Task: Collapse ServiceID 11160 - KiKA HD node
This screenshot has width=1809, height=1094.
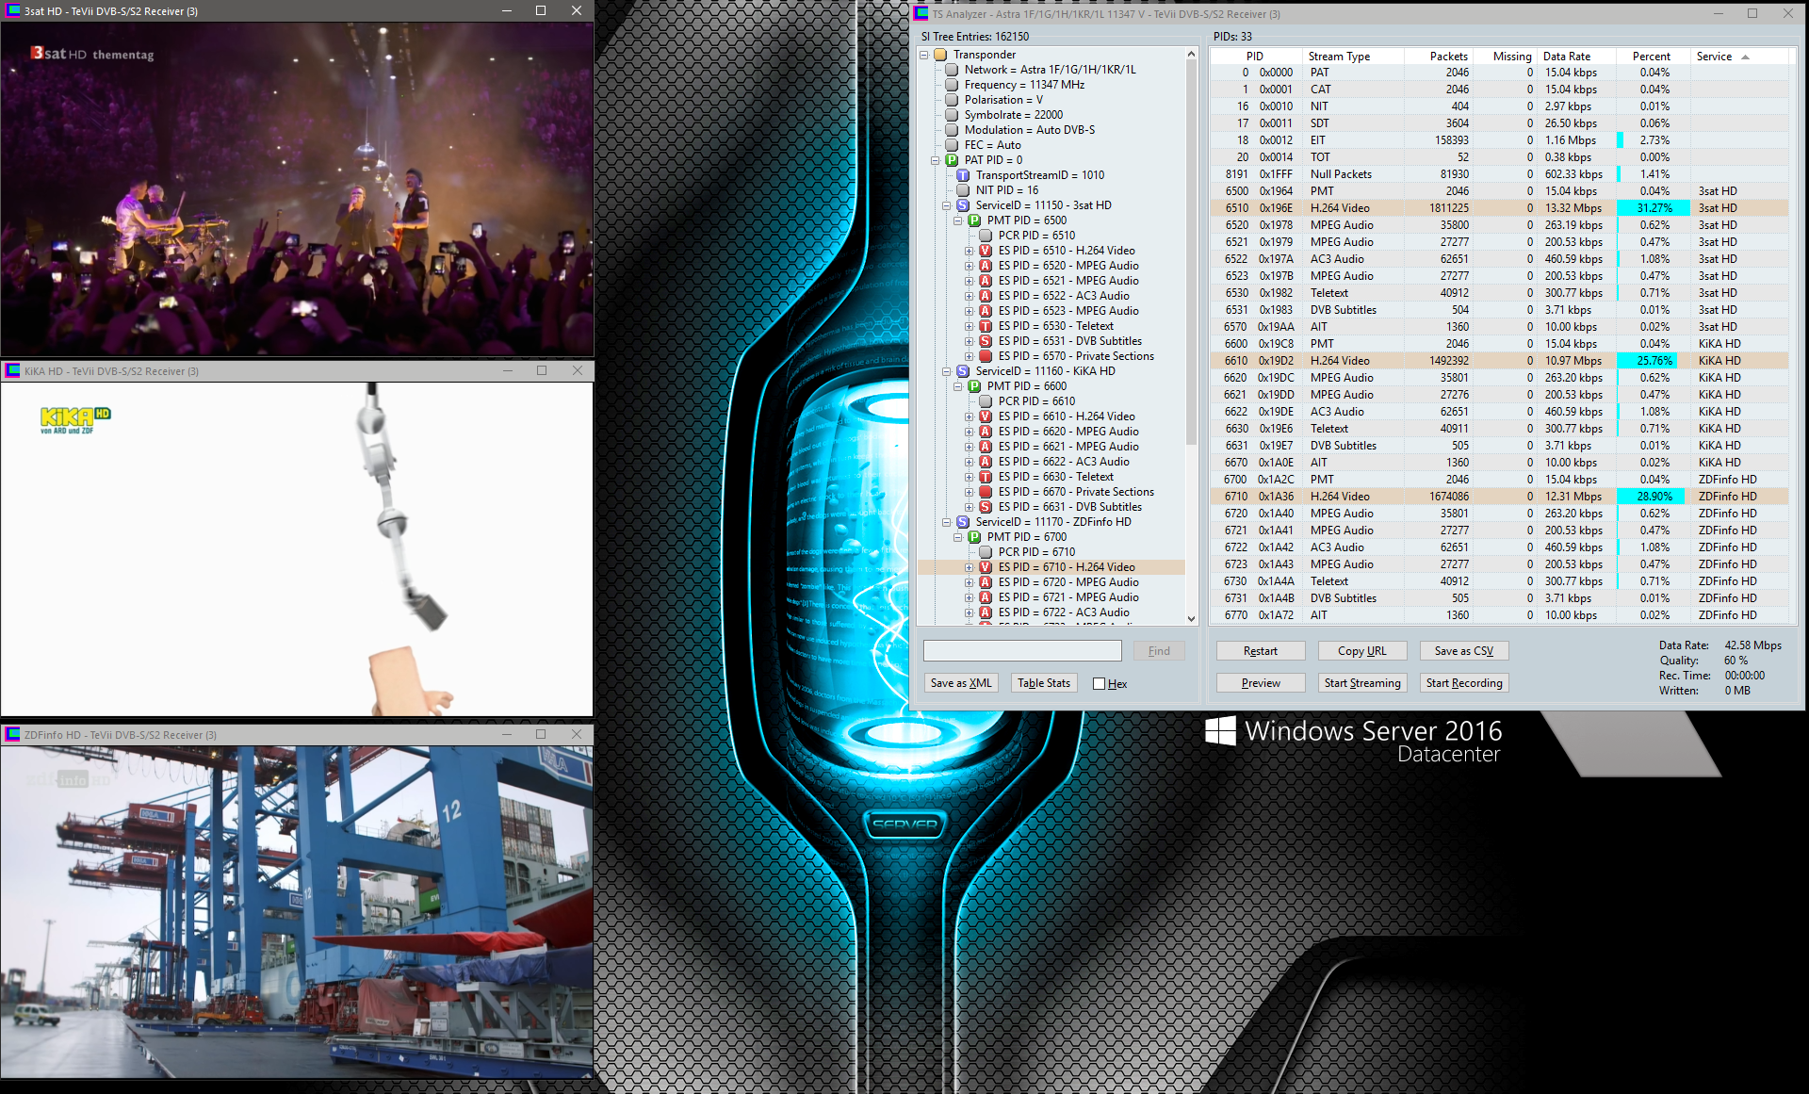Action: point(947,371)
